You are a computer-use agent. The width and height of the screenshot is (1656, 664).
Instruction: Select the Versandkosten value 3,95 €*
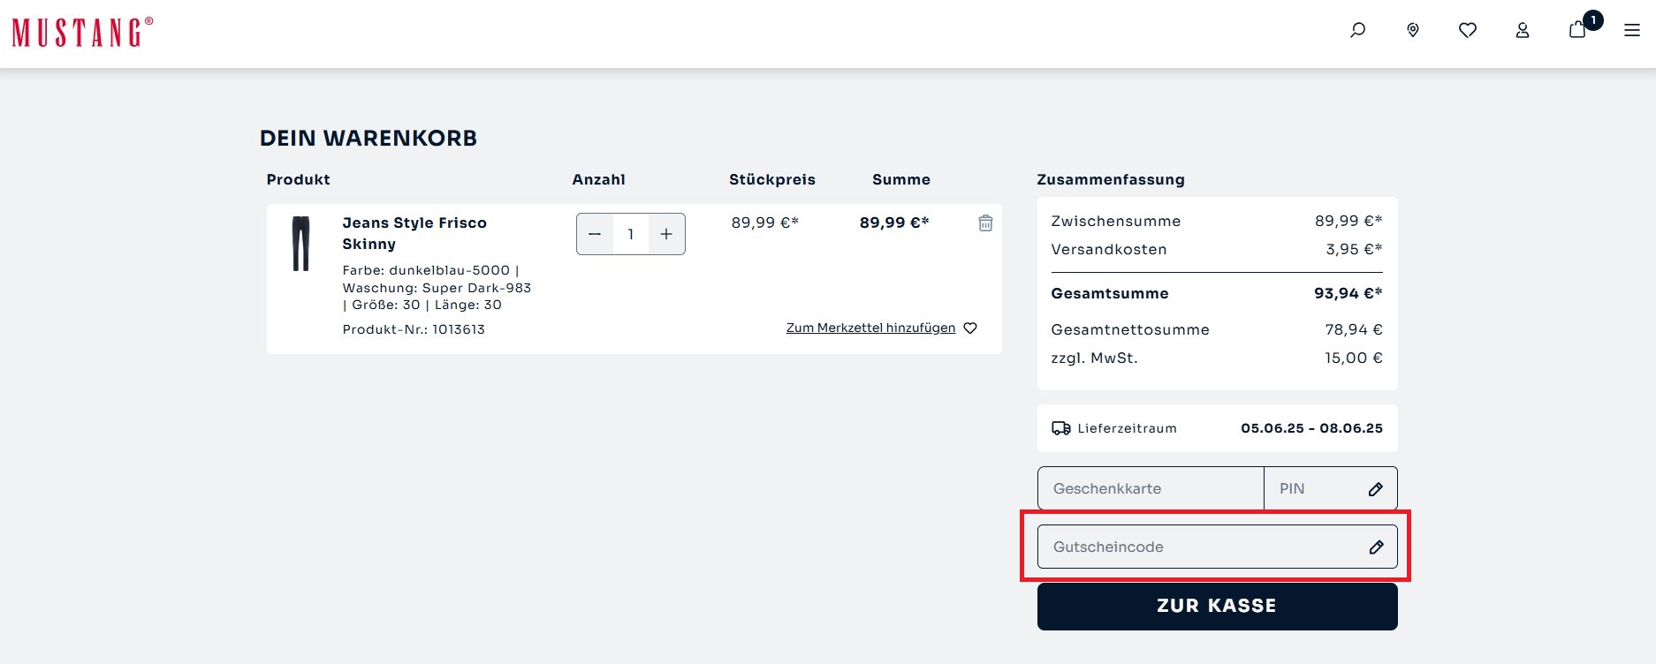(1354, 249)
